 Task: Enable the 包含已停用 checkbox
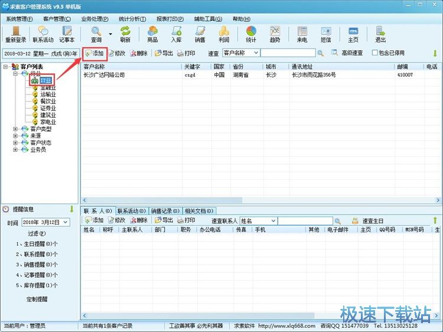point(374,53)
